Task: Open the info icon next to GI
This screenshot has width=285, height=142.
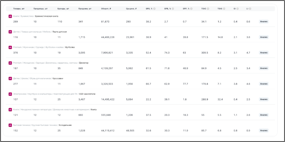Action: tap(238, 9)
